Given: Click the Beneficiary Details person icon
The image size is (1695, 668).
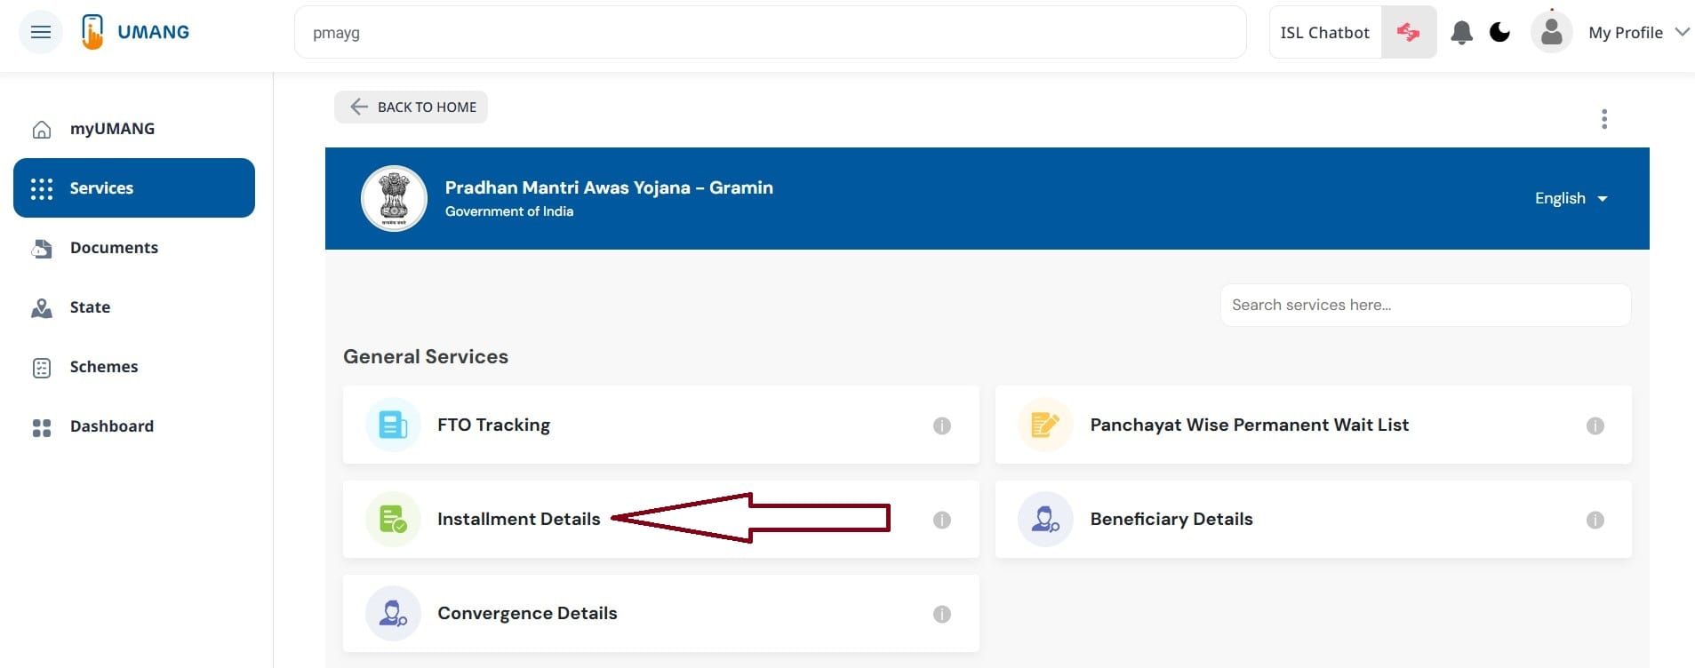Looking at the screenshot, I should pos(1045,519).
